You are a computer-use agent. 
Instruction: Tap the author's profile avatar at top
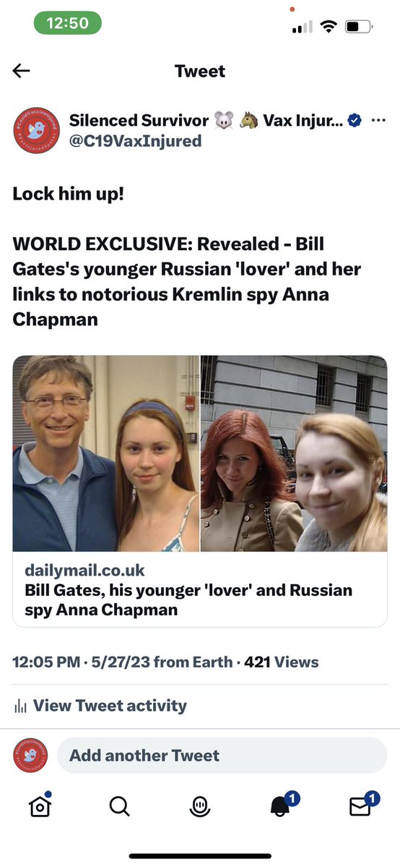pos(37,130)
